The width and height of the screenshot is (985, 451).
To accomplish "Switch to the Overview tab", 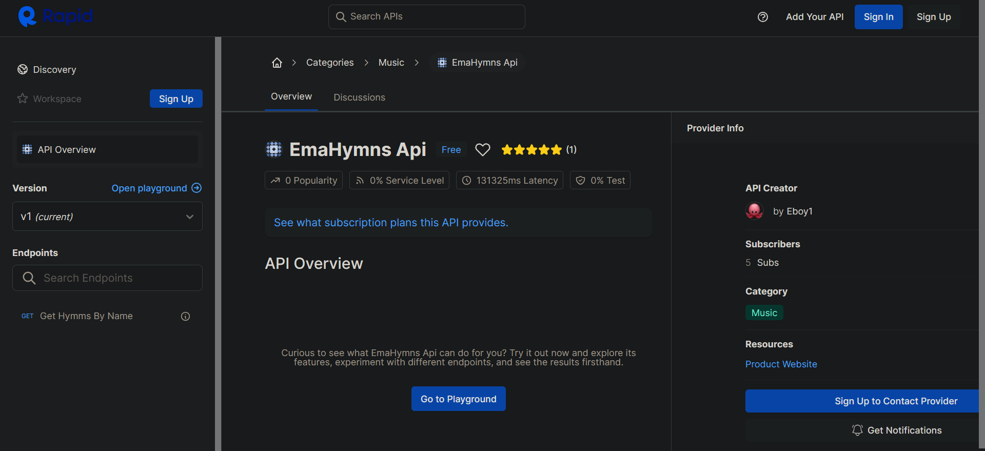I will (x=291, y=96).
